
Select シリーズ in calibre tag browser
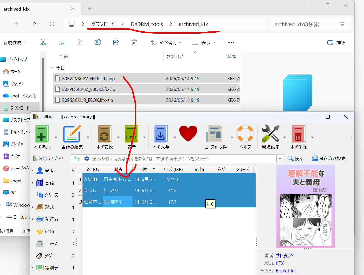click(x=52, y=195)
